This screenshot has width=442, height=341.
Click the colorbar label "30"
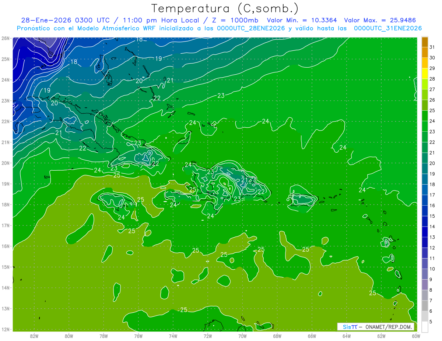[432, 58]
